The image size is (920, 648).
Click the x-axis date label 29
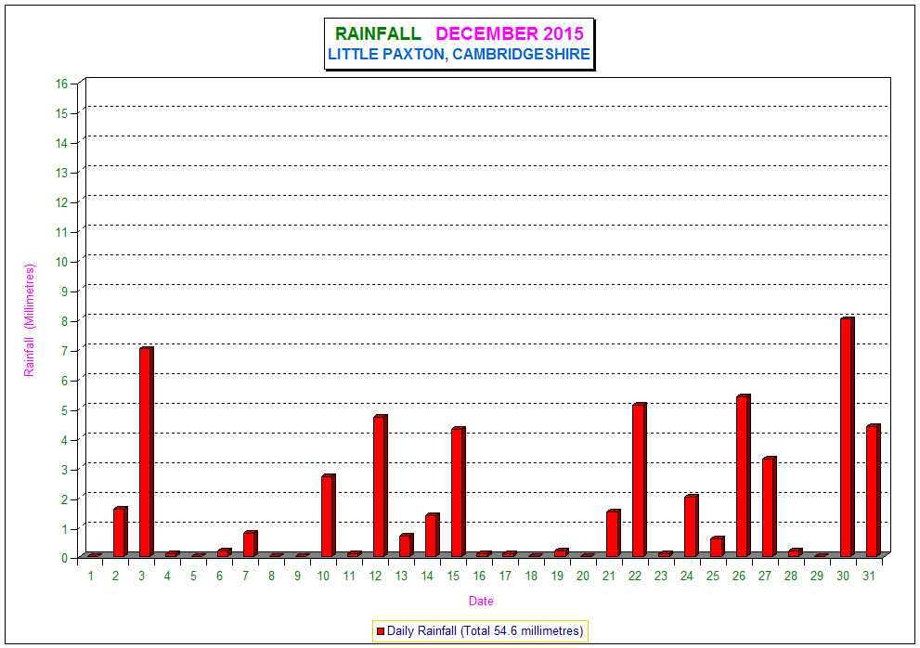[x=817, y=576]
